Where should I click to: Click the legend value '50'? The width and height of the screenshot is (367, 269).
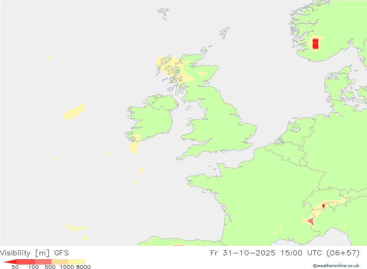[x=15, y=267]
